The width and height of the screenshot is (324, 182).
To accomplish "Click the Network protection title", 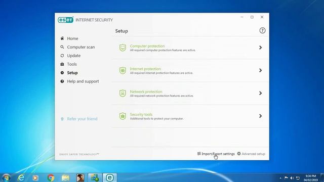I will [x=146, y=92].
